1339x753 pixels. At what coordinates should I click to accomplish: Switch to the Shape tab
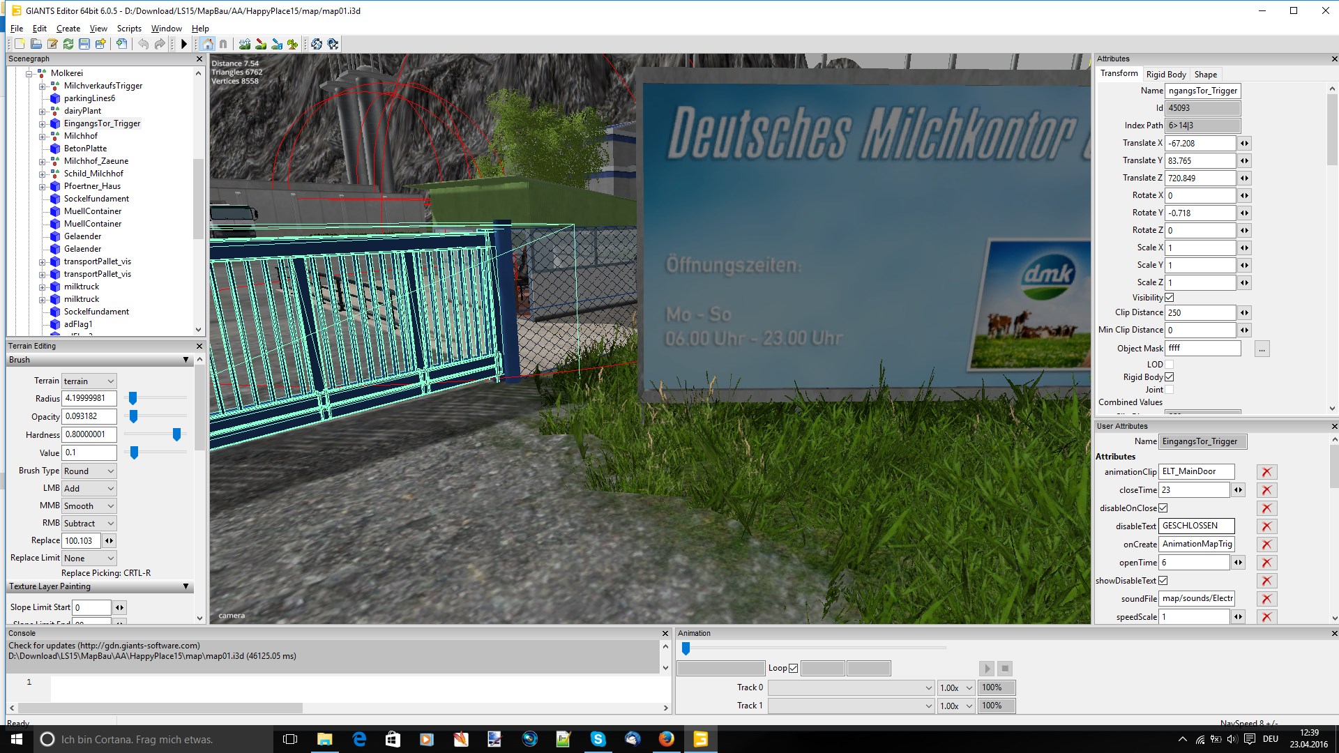(x=1205, y=75)
